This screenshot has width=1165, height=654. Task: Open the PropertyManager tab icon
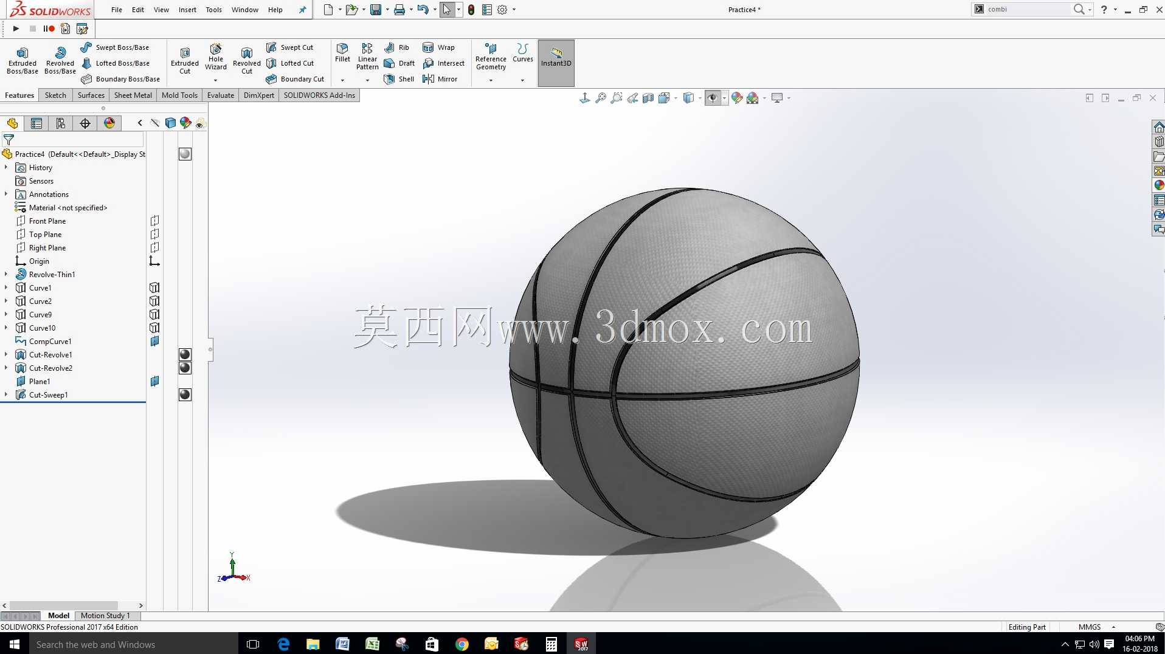pos(36,123)
